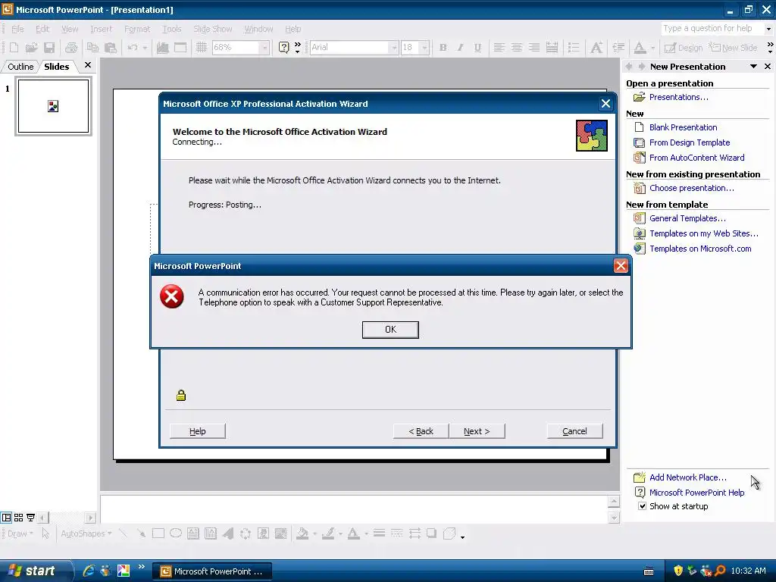Click the Line Color brush swatch

tap(327, 533)
